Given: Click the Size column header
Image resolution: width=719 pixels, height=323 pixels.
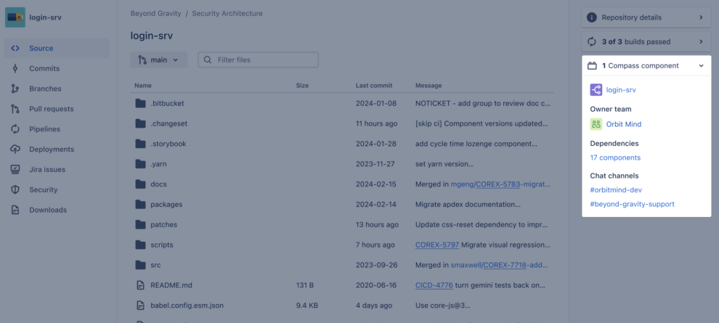Looking at the screenshot, I should [x=302, y=85].
